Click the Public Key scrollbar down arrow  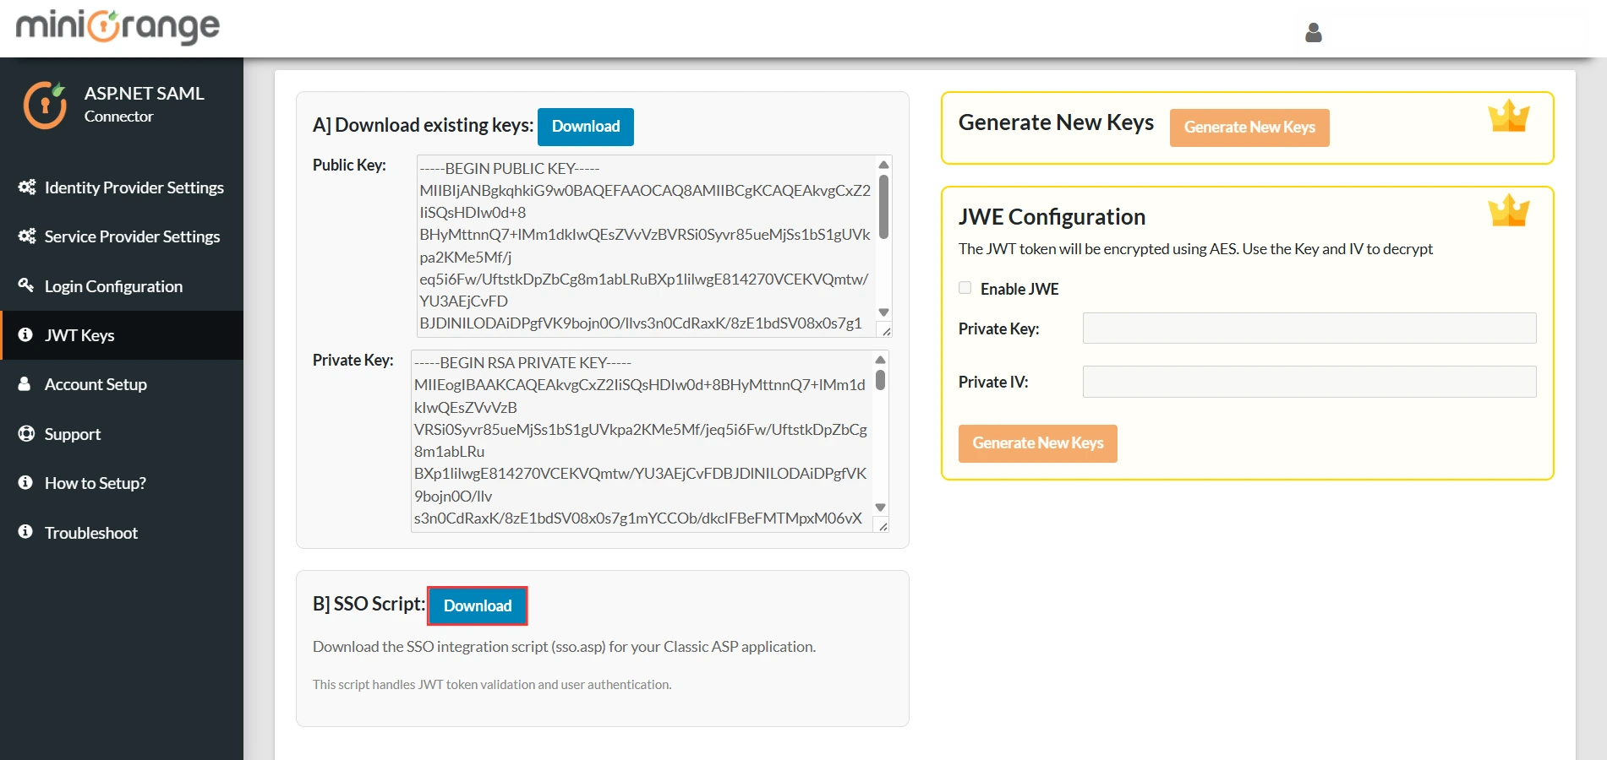pos(883,312)
